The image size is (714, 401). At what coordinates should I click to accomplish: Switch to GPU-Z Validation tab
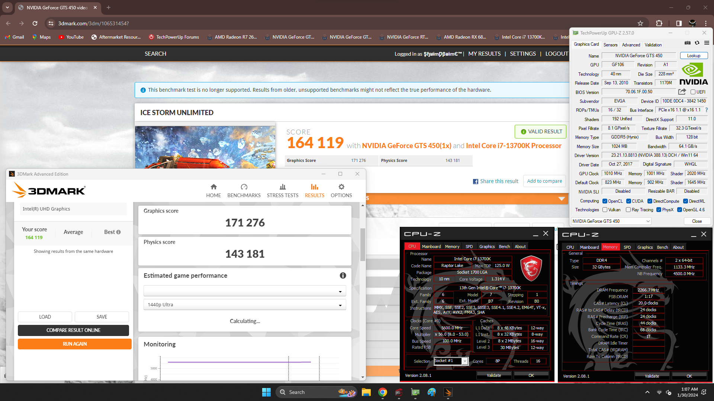pyautogui.click(x=653, y=45)
